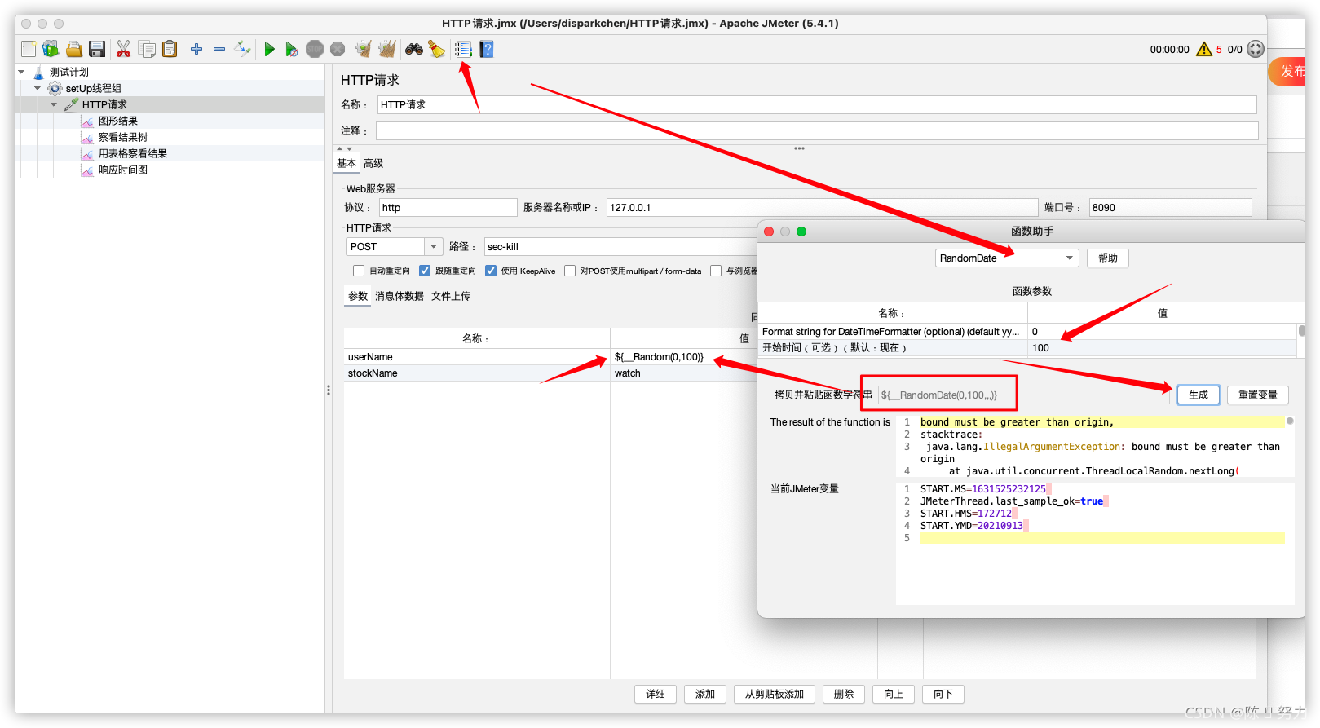The height and width of the screenshot is (728, 1320).
Task: Toggle the 跟随重定向 checkbox
Action: tap(425, 271)
